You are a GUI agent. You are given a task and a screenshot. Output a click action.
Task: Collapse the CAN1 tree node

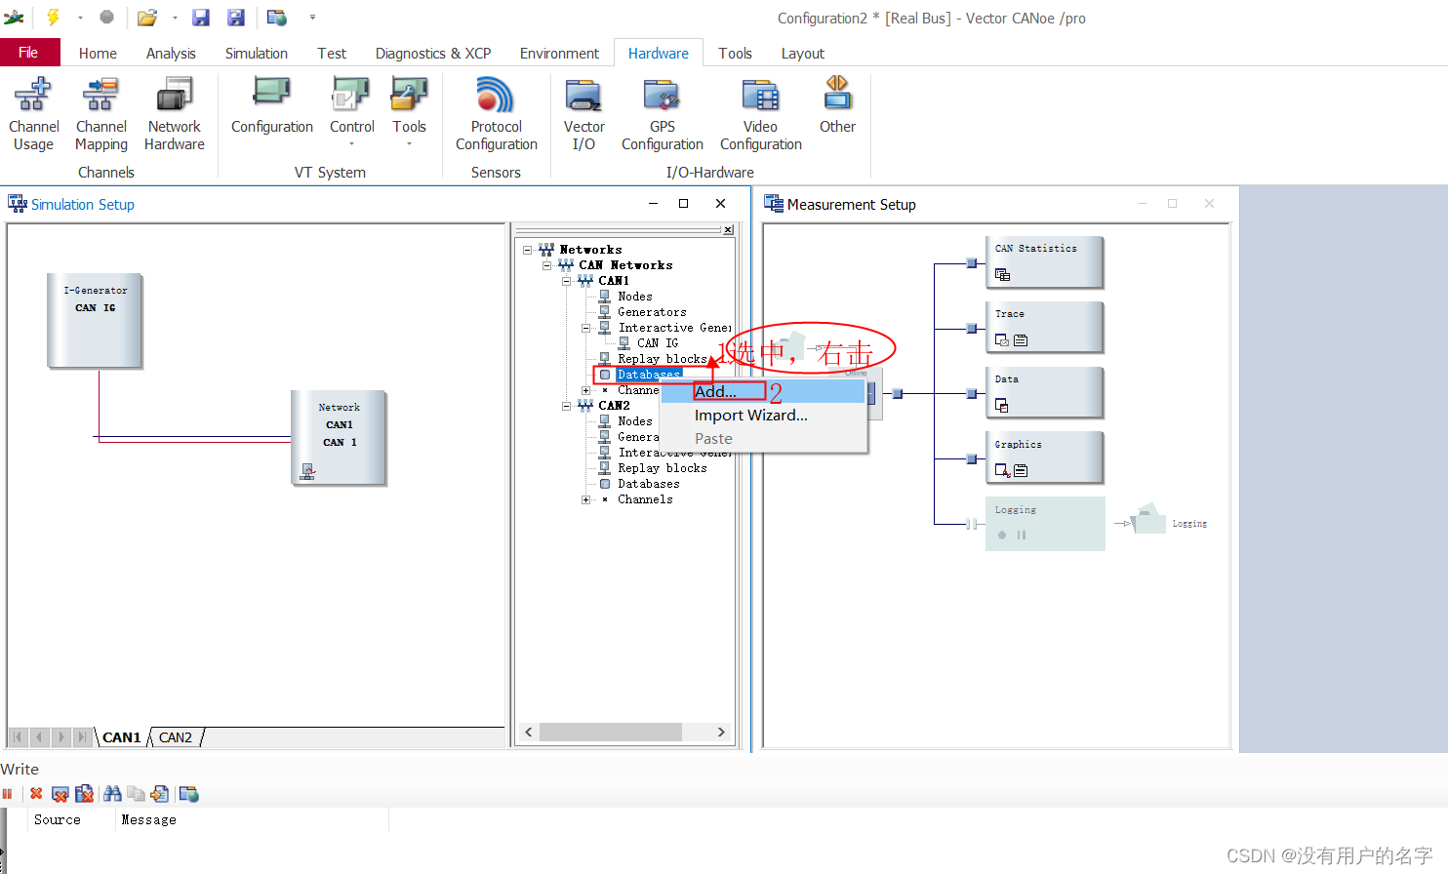[x=567, y=281]
